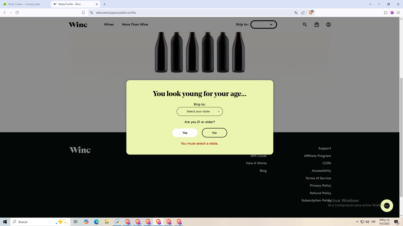Open a new browser tab
Image resolution: width=403 pixels, height=226 pixels.
click(x=105, y=4)
